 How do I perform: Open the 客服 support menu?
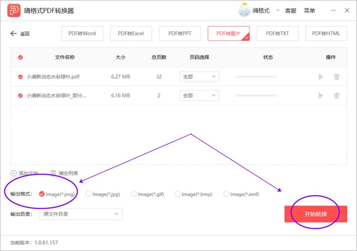(290, 11)
